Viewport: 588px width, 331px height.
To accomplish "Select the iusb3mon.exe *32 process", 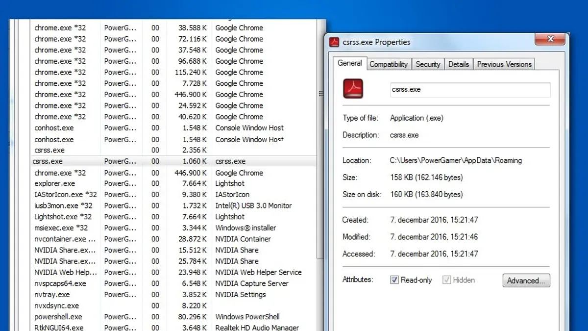I will (x=174, y=206).
